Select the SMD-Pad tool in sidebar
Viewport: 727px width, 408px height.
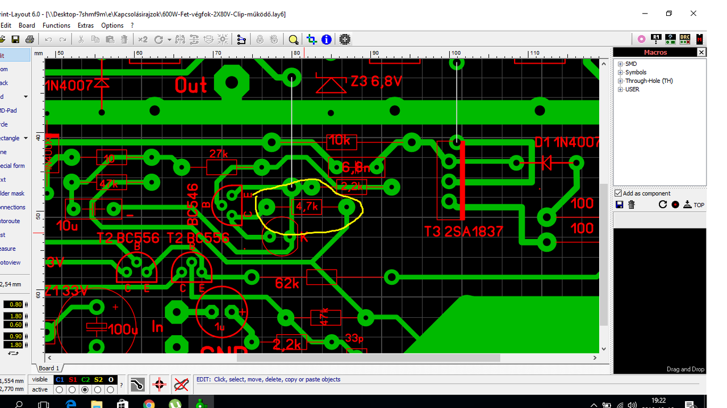pyautogui.click(x=15, y=111)
